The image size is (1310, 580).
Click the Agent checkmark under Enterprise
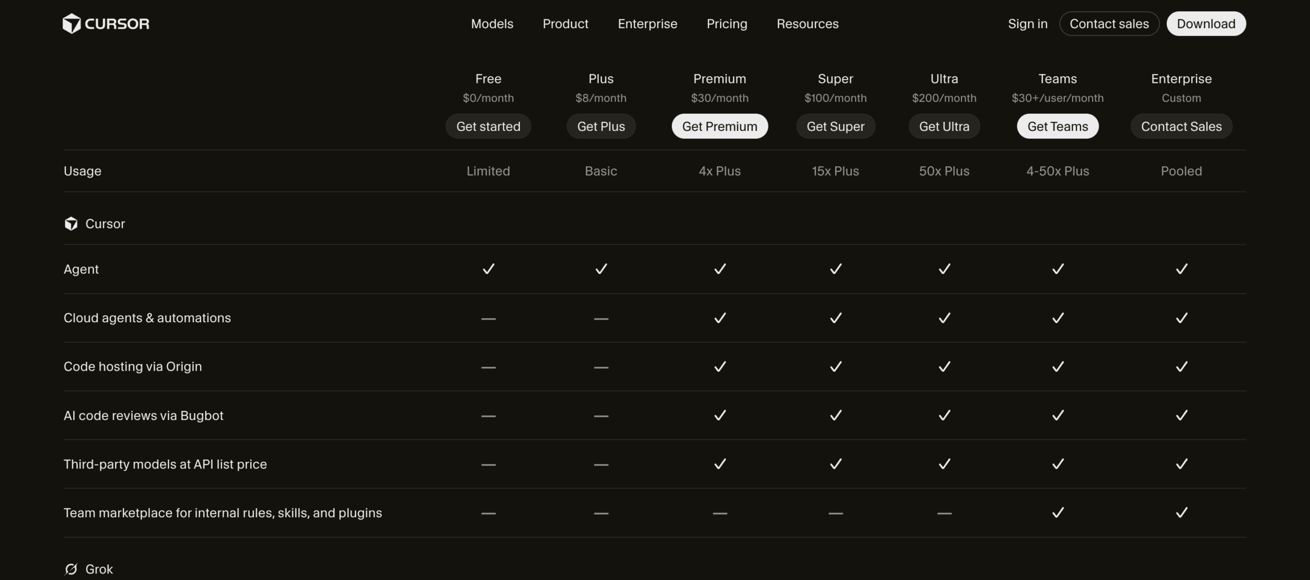tap(1182, 269)
